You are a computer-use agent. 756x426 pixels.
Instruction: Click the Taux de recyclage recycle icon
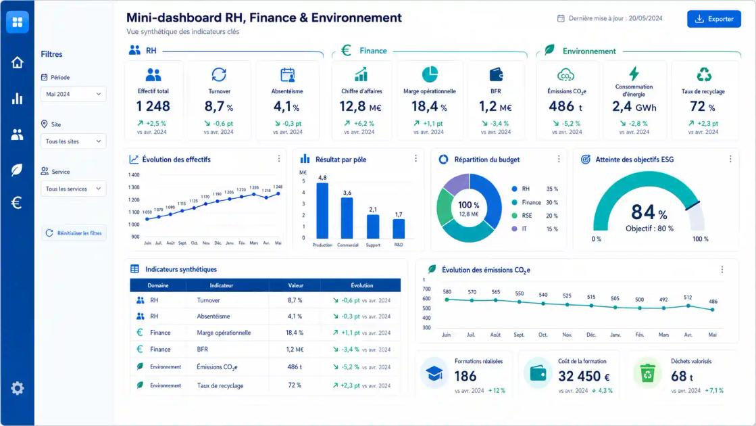pyautogui.click(x=704, y=74)
